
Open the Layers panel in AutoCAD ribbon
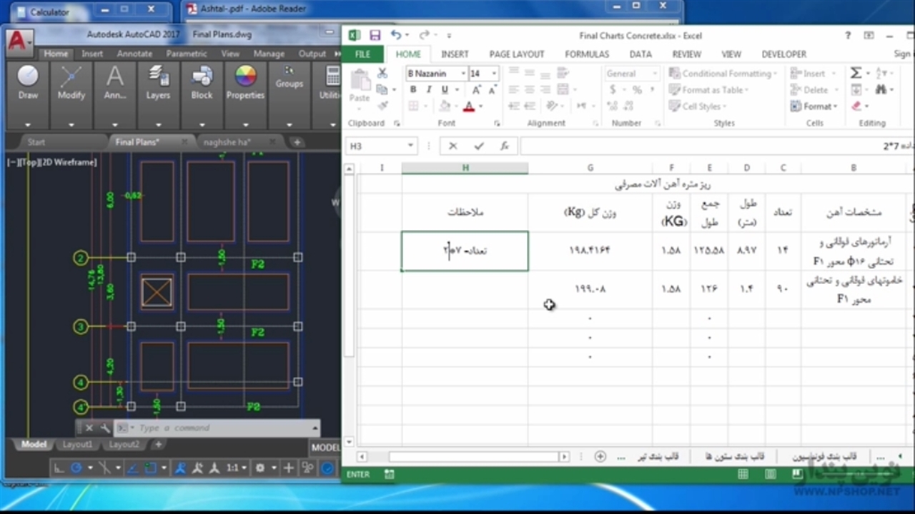click(x=158, y=83)
